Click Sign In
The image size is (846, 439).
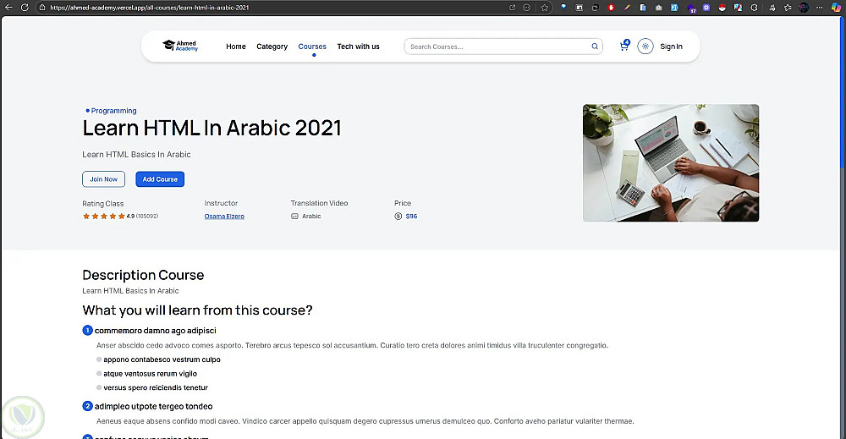(671, 47)
